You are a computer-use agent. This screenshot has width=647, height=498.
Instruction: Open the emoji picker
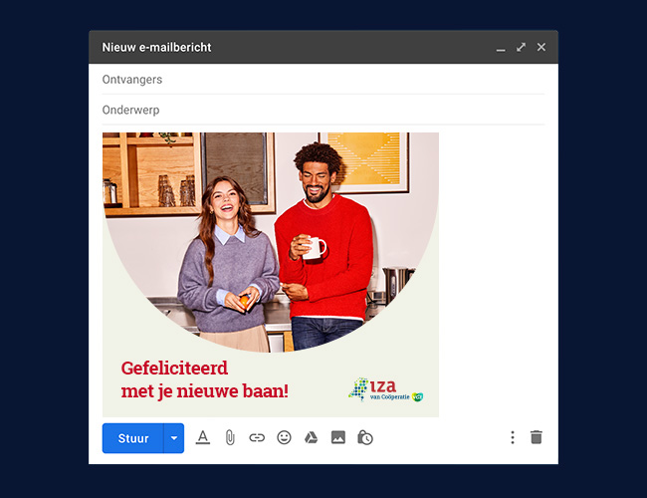coord(284,437)
